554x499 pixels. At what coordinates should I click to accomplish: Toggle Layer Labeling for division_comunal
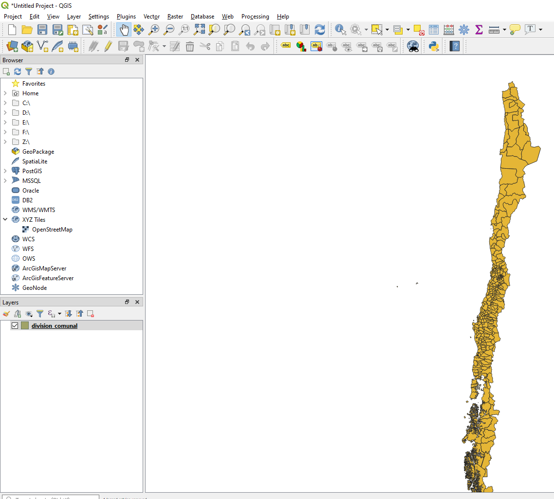(286, 46)
